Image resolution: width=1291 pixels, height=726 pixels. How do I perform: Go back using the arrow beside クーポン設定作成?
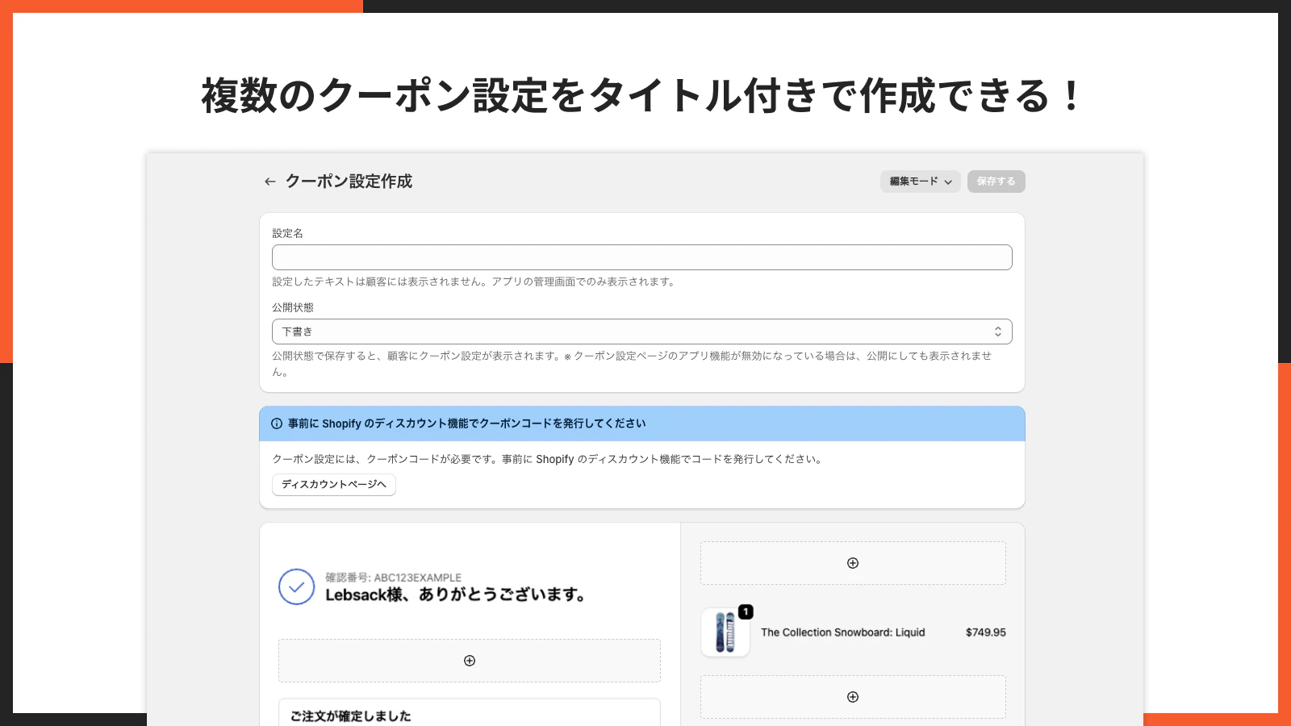270,181
